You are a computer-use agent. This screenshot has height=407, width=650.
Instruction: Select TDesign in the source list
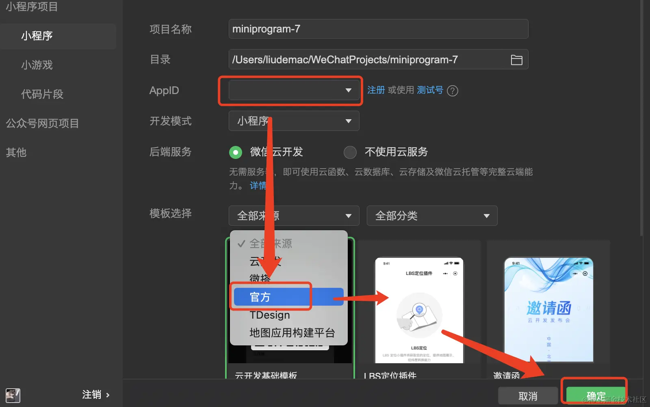pos(270,315)
